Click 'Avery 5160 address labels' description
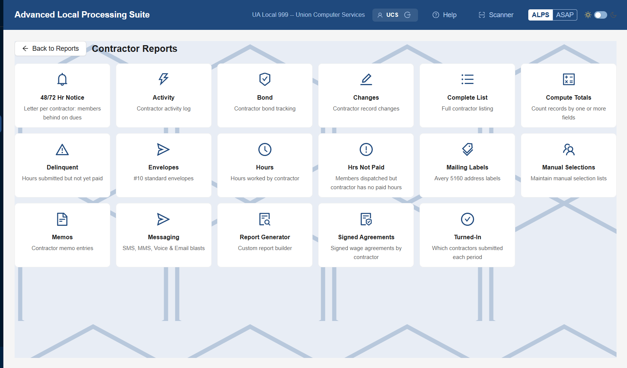 (467, 178)
